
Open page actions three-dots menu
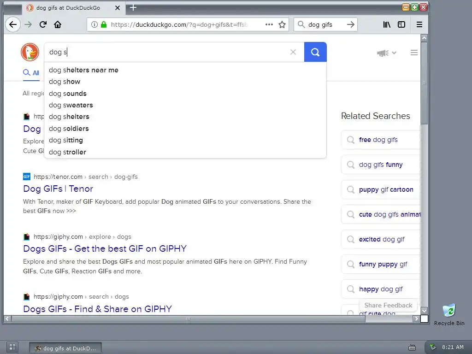coord(269,24)
